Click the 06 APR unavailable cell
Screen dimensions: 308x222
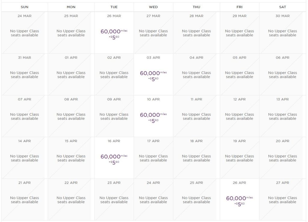(282, 75)
